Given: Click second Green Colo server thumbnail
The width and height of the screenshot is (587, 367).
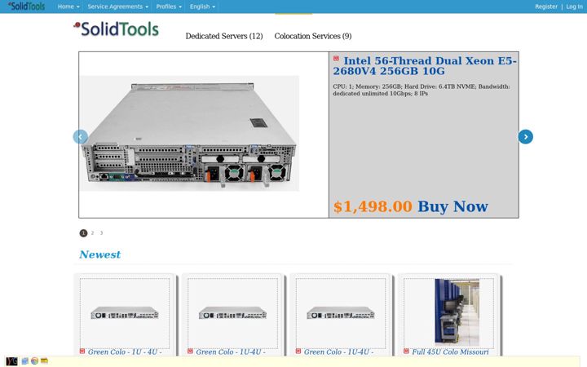Looking at the screenshot, I should (232, 312).
